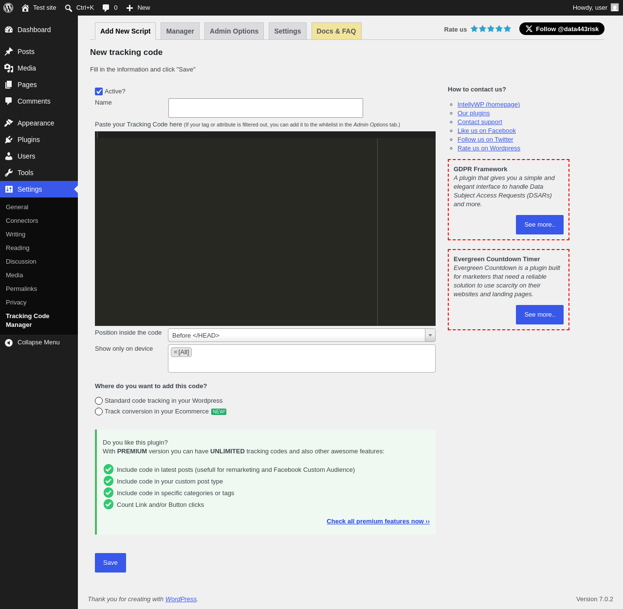The width and height of the screenshot is (623, 609).
Task: Click the "Version 7.0.2" footer text
Action: 595,599
